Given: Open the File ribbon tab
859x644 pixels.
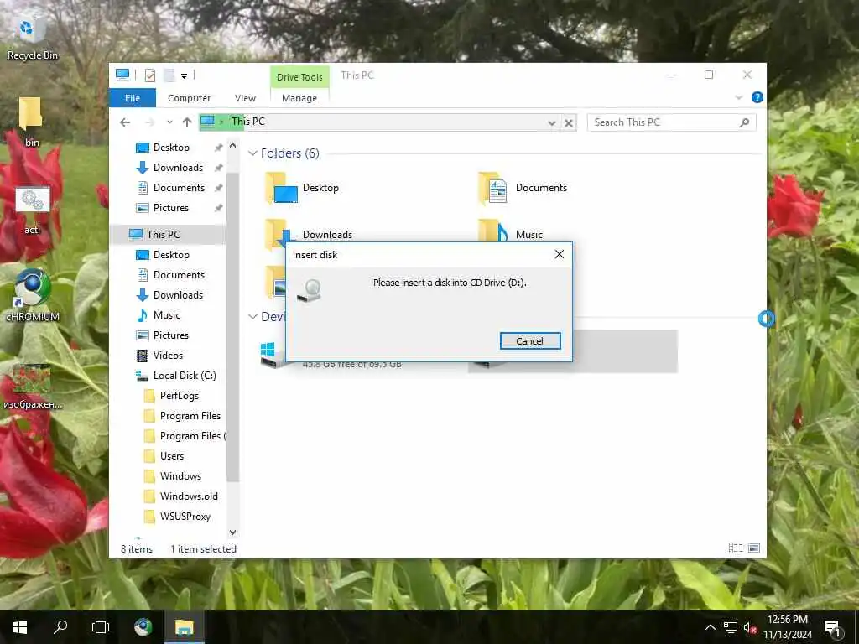Looking at the screenshot, I should [x=133, y=98].
